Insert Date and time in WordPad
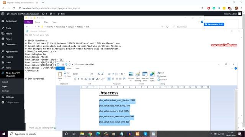245x137 pixels. [145, 74]
